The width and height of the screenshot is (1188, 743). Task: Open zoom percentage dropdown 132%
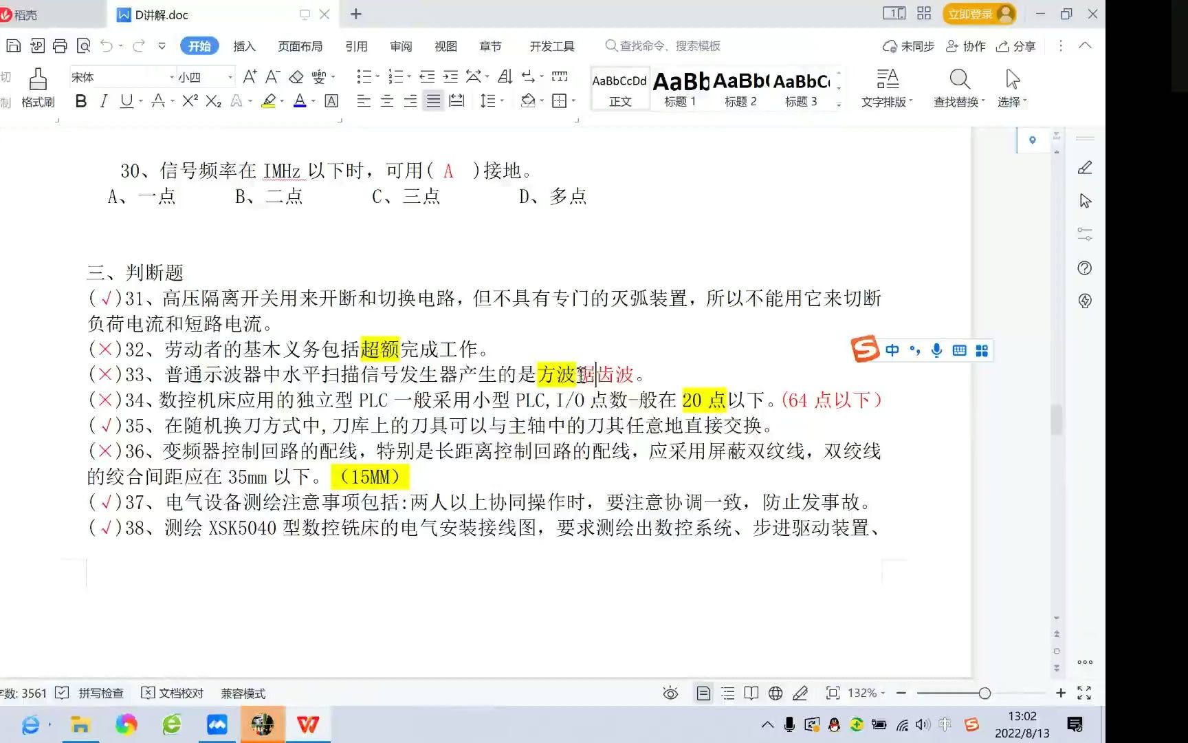866,693
